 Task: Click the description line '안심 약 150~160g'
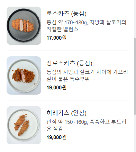point(87,122)
